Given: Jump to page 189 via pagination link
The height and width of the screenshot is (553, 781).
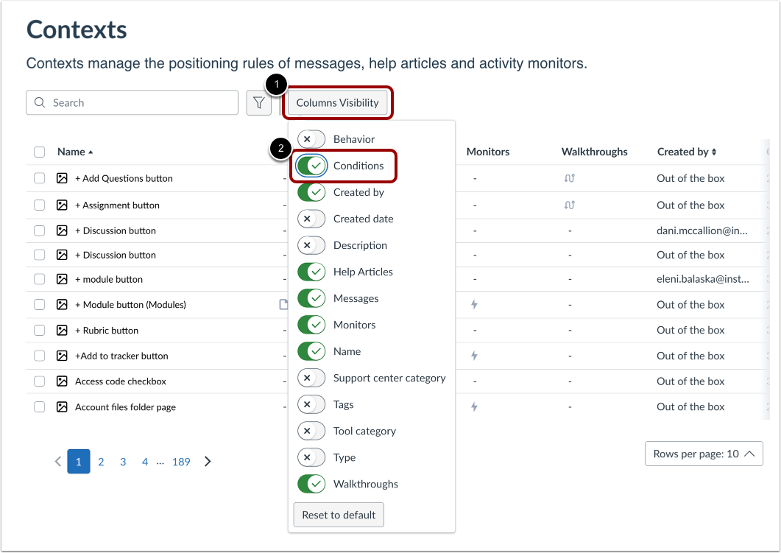Looking at the screenshot, I should pyautogui.click(x=181, y=462).
